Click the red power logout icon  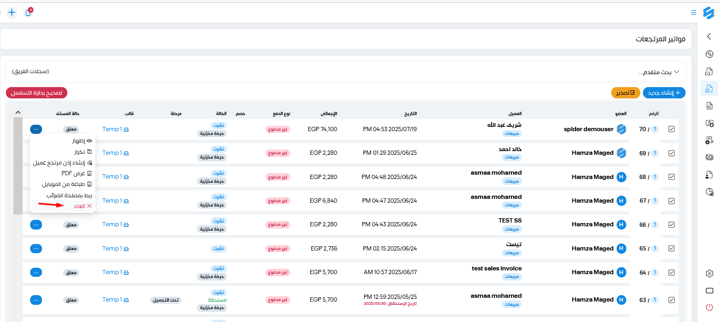point(709,307)
